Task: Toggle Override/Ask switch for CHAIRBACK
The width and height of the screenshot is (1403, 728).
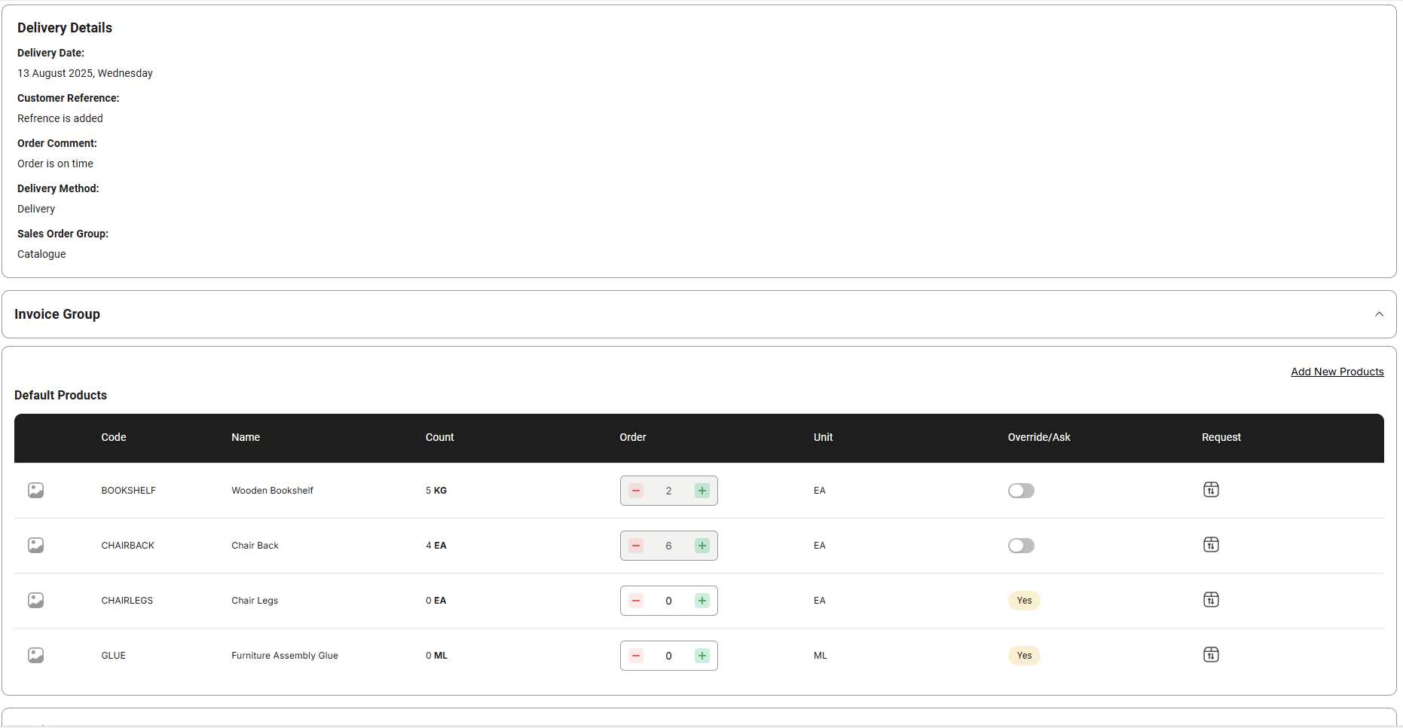Action: [1021, 546]
